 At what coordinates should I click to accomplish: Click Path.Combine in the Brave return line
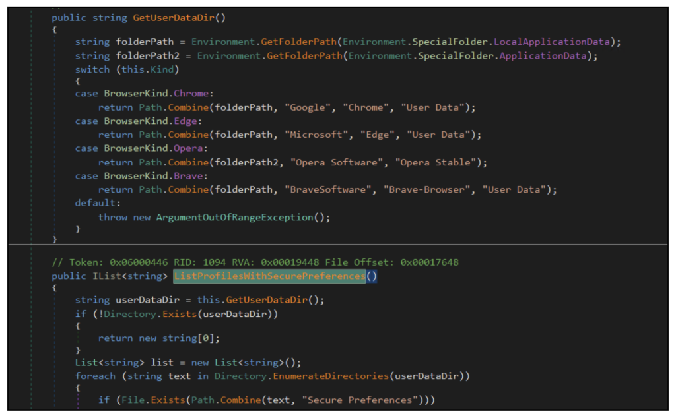(174, 189)
